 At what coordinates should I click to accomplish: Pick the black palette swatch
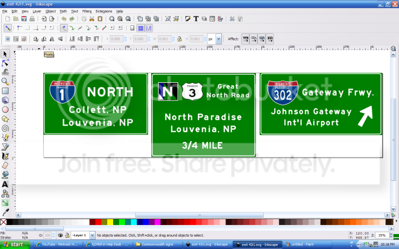pyautogui.click(x=9, y=222)
